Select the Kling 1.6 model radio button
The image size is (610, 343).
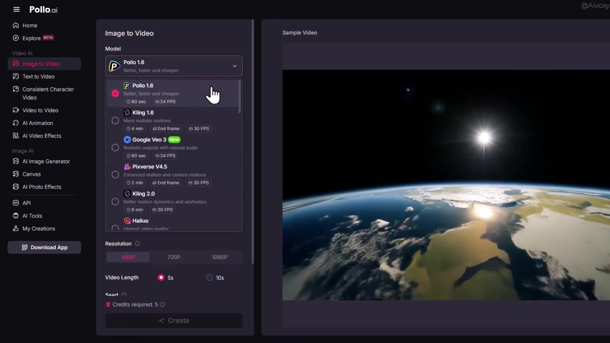point(115,121)
